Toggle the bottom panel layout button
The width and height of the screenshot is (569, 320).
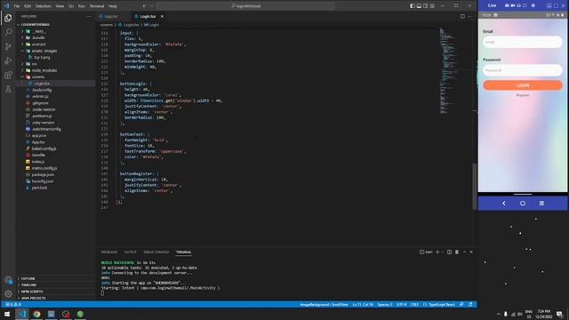[419, 6]
